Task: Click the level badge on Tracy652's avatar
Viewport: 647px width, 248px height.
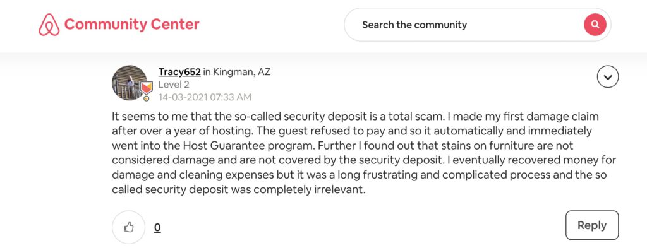Action: [146, 91]
